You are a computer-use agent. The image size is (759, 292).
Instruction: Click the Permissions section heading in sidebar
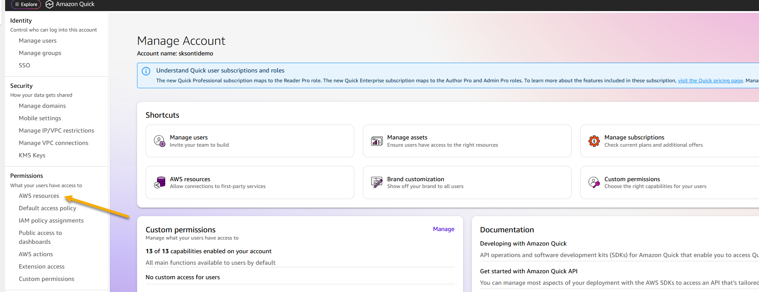(x=26, y=176)
